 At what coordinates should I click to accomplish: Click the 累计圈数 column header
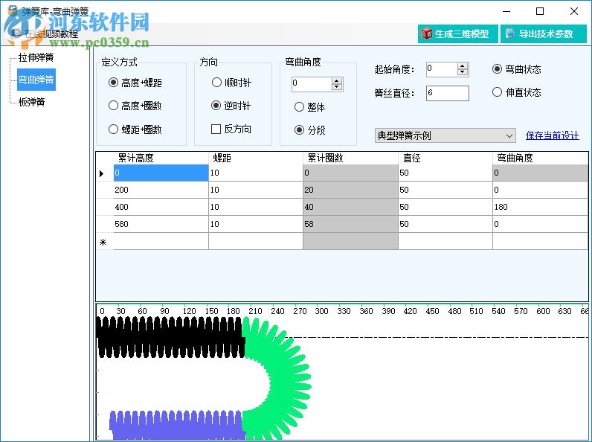351,158
